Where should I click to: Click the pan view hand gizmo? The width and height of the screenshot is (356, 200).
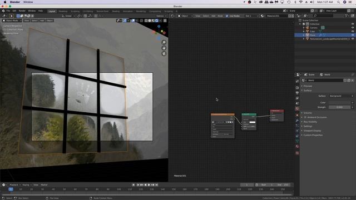pyautogui.click(x=164, y=48)
